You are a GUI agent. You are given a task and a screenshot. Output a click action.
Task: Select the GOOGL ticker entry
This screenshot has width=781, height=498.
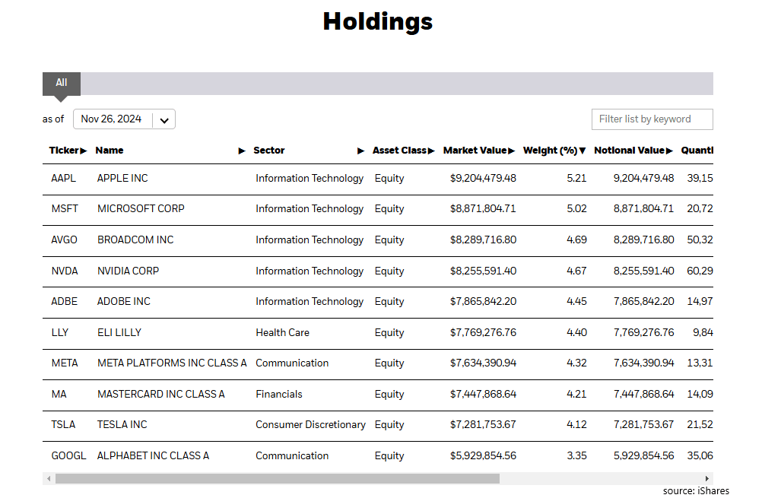(x=68, y=455)
